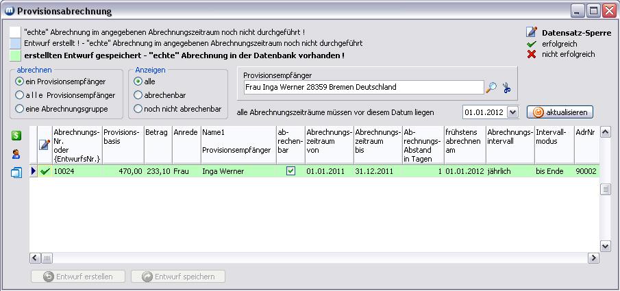Screen dimensions: 620x291
Task: Toggle abrechenbar checkbox for Inga Werner
Action: click(290, 171)
